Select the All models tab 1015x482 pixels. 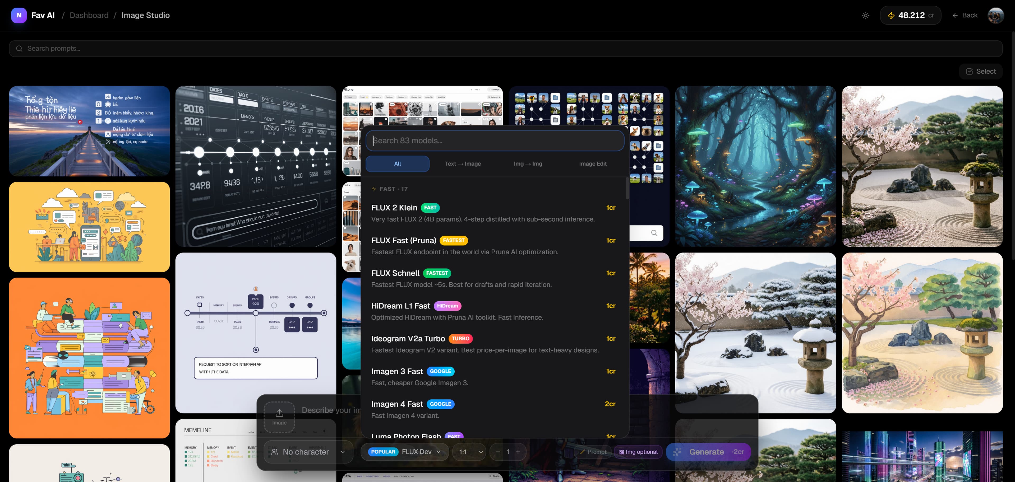pos(397,164)
